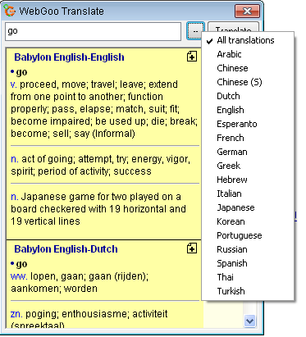Click the text 'Japanese game for two played on a'
This screenshot has height=337, width=306.
[x=101, y=197]
